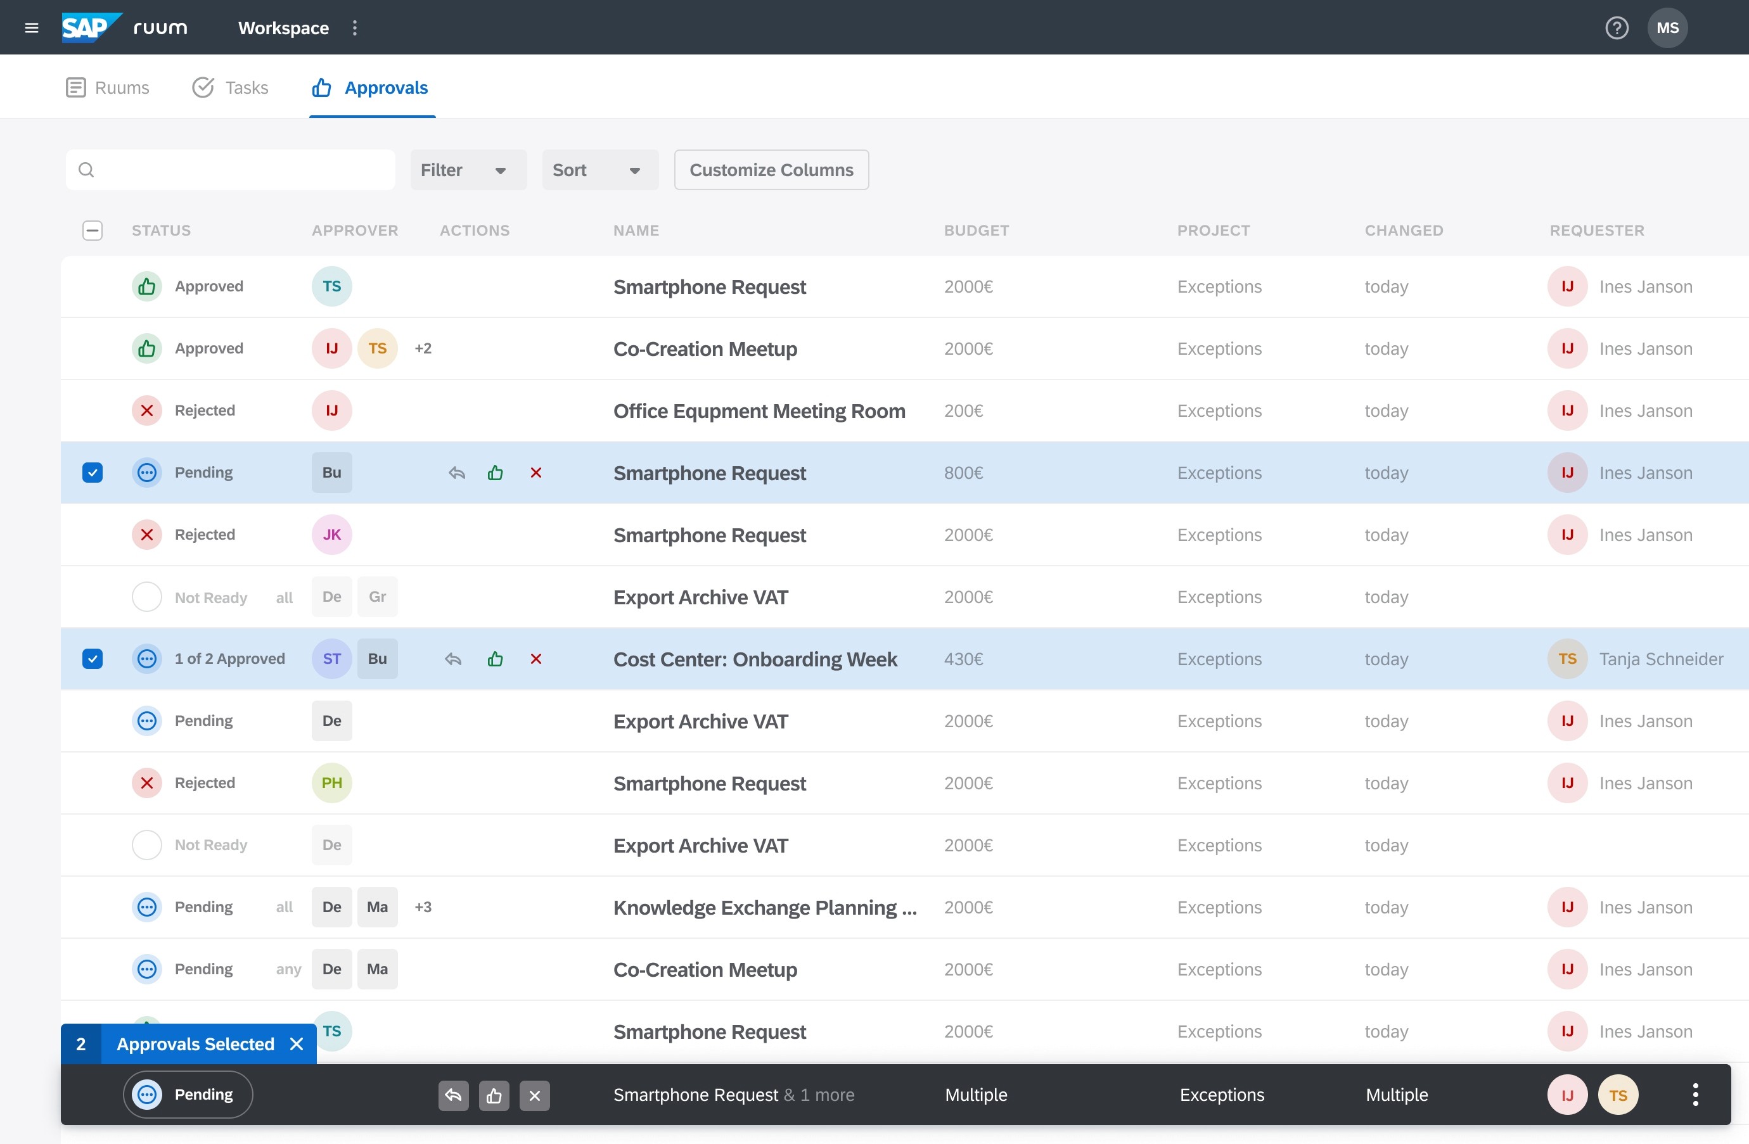The width and height of the screenshot is (1749, 1144).
Task: Expand the Sort dropdown
Action: point(599,170)
